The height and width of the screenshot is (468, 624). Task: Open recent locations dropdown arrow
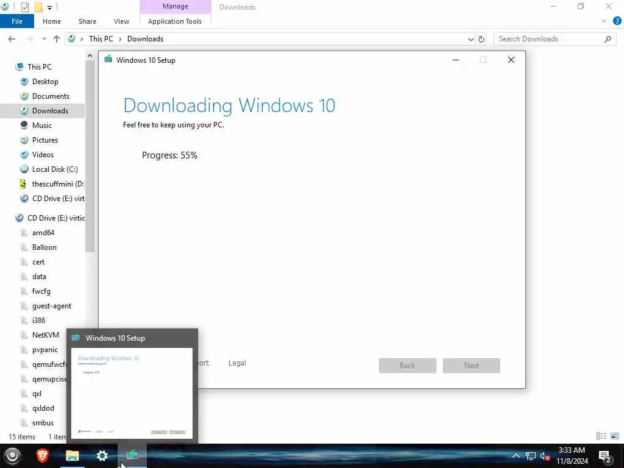(44, 39)
